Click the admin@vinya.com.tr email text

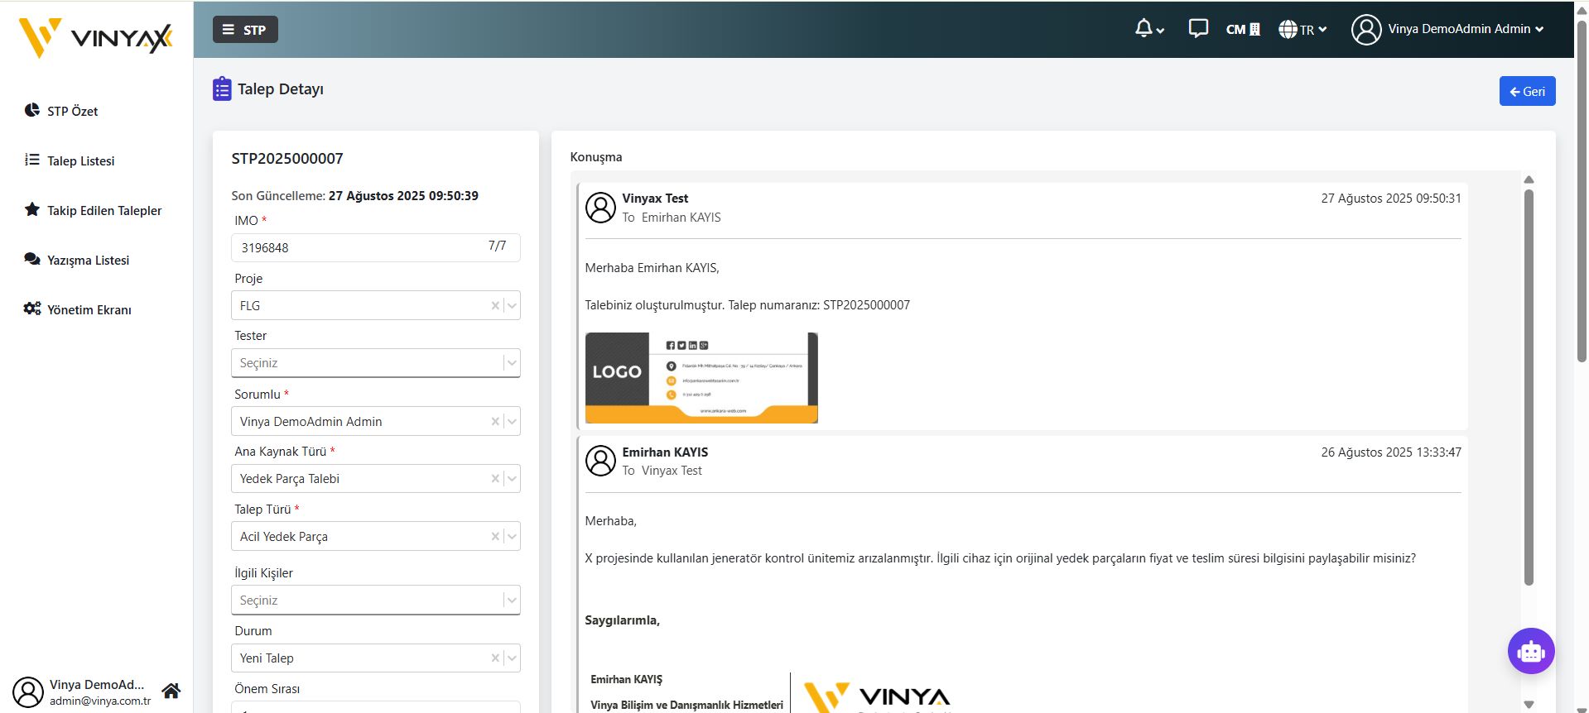point(100,701)
